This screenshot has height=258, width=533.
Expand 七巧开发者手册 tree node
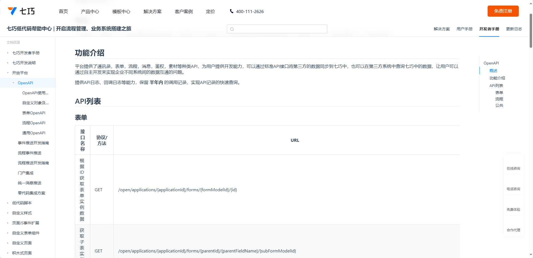[8, 53]
